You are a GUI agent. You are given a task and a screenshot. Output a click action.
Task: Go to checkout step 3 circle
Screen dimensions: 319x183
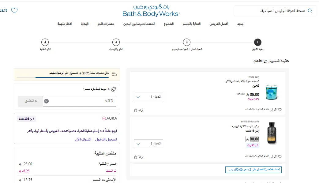116,42
